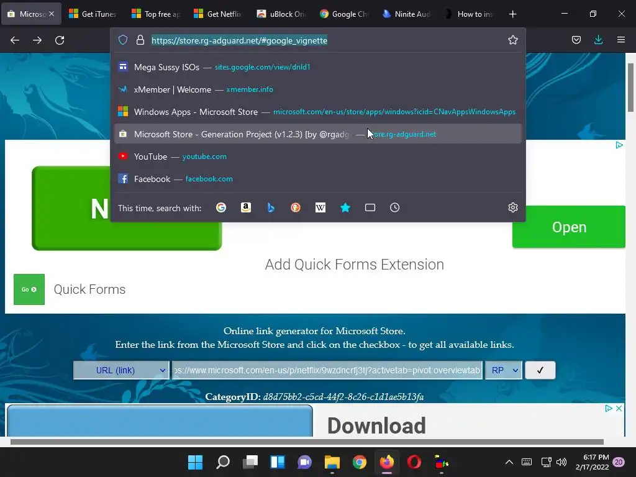Switch to the How to install tab
636x477 pixels.
click(x=468, y=14)
